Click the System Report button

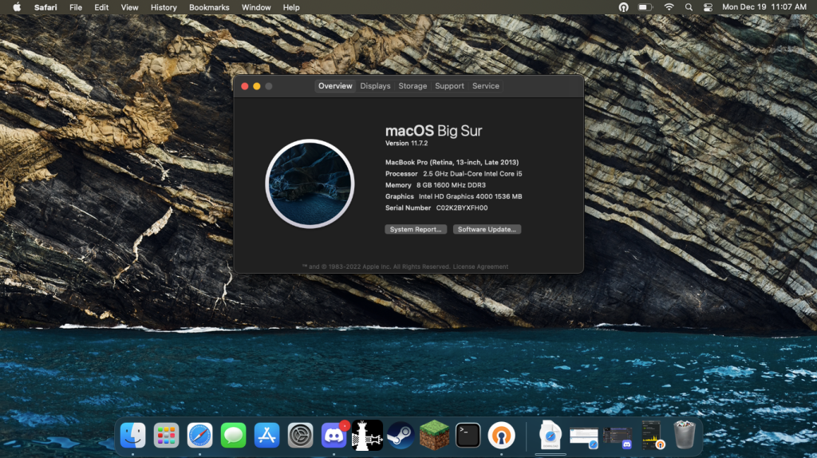coord(416,229)
